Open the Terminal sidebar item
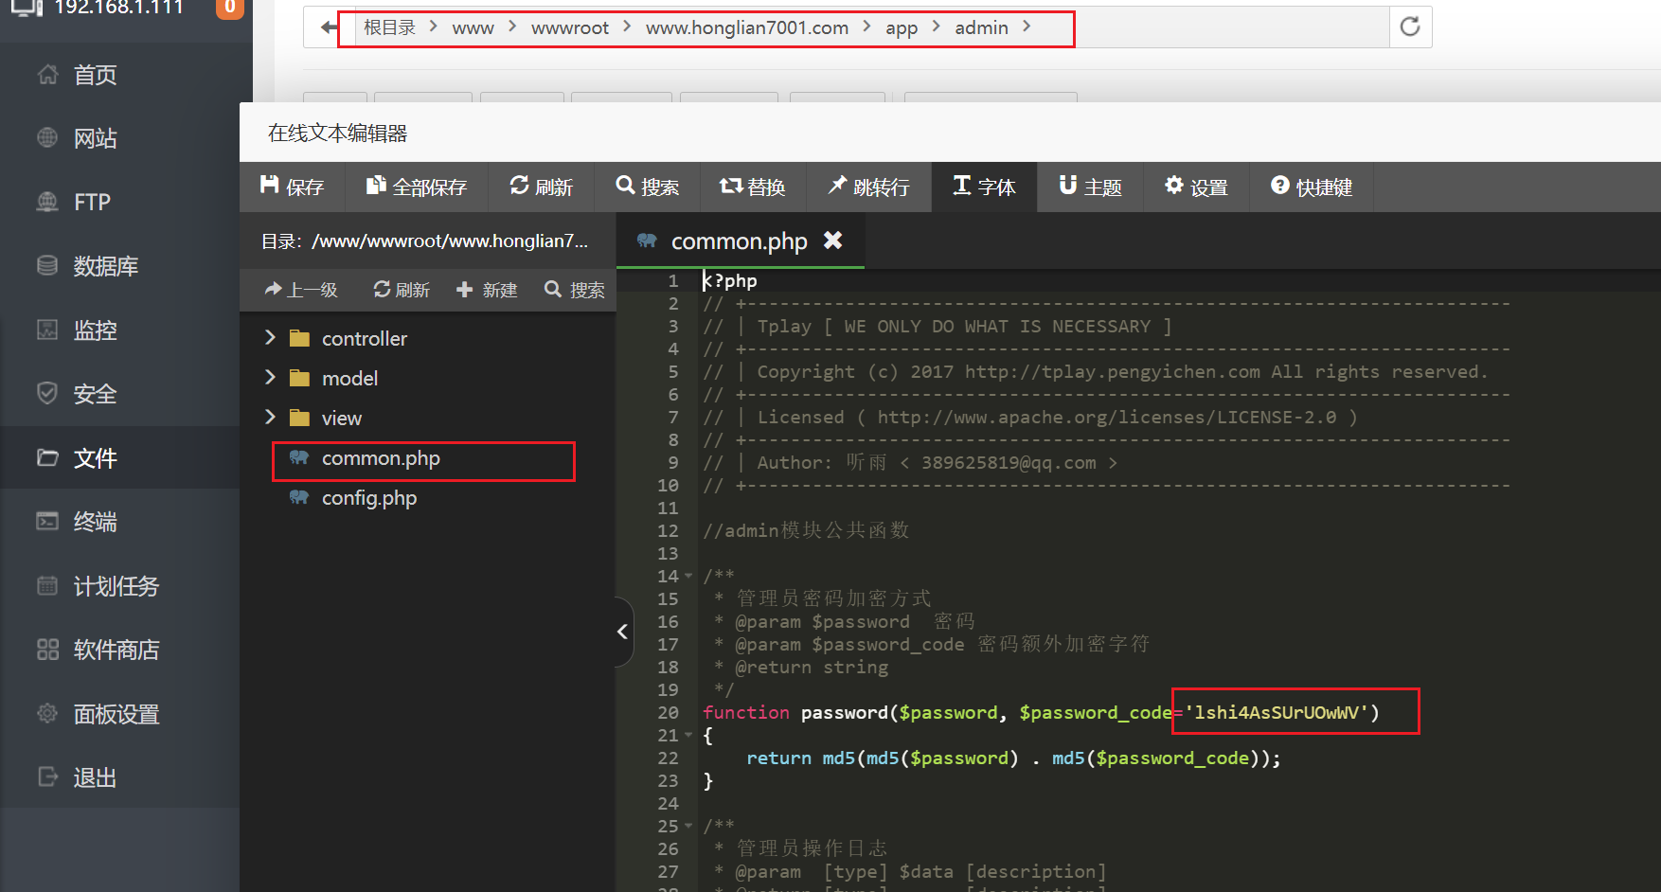This screenshot has width=1661, height=892. click(x=95, y=522)
